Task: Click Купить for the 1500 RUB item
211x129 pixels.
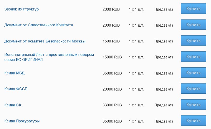Action: pos(193,41)
